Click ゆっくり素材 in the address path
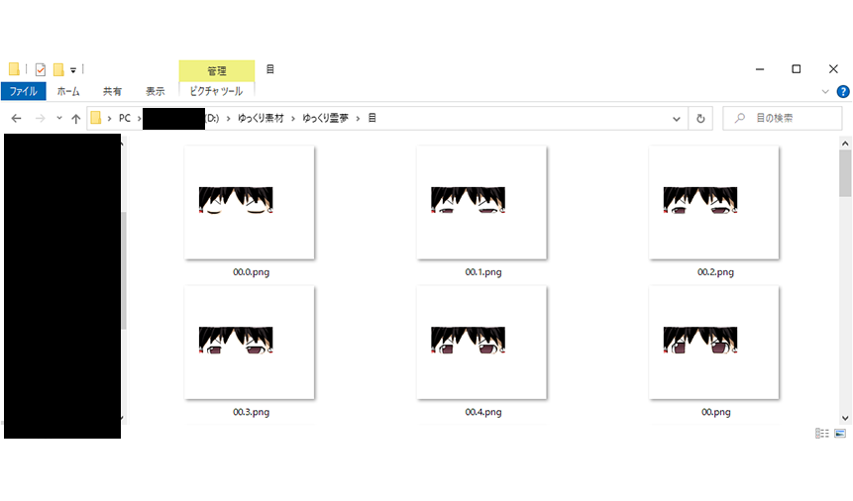 [x=261, y=118]
